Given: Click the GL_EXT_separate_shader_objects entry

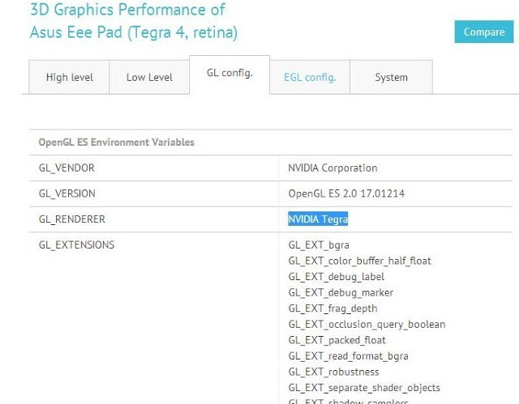Looking at the screenshot, I should click(364, 388).
